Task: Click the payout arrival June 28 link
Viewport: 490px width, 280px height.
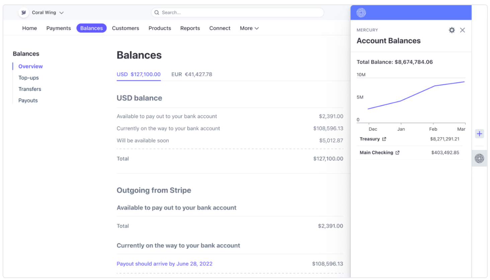Action: click(x=164, y=264)
